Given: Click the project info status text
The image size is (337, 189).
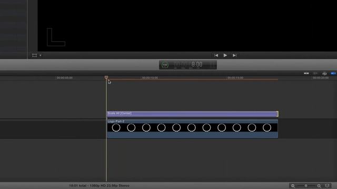Looking at the screenshot, I should pos(100,185).
